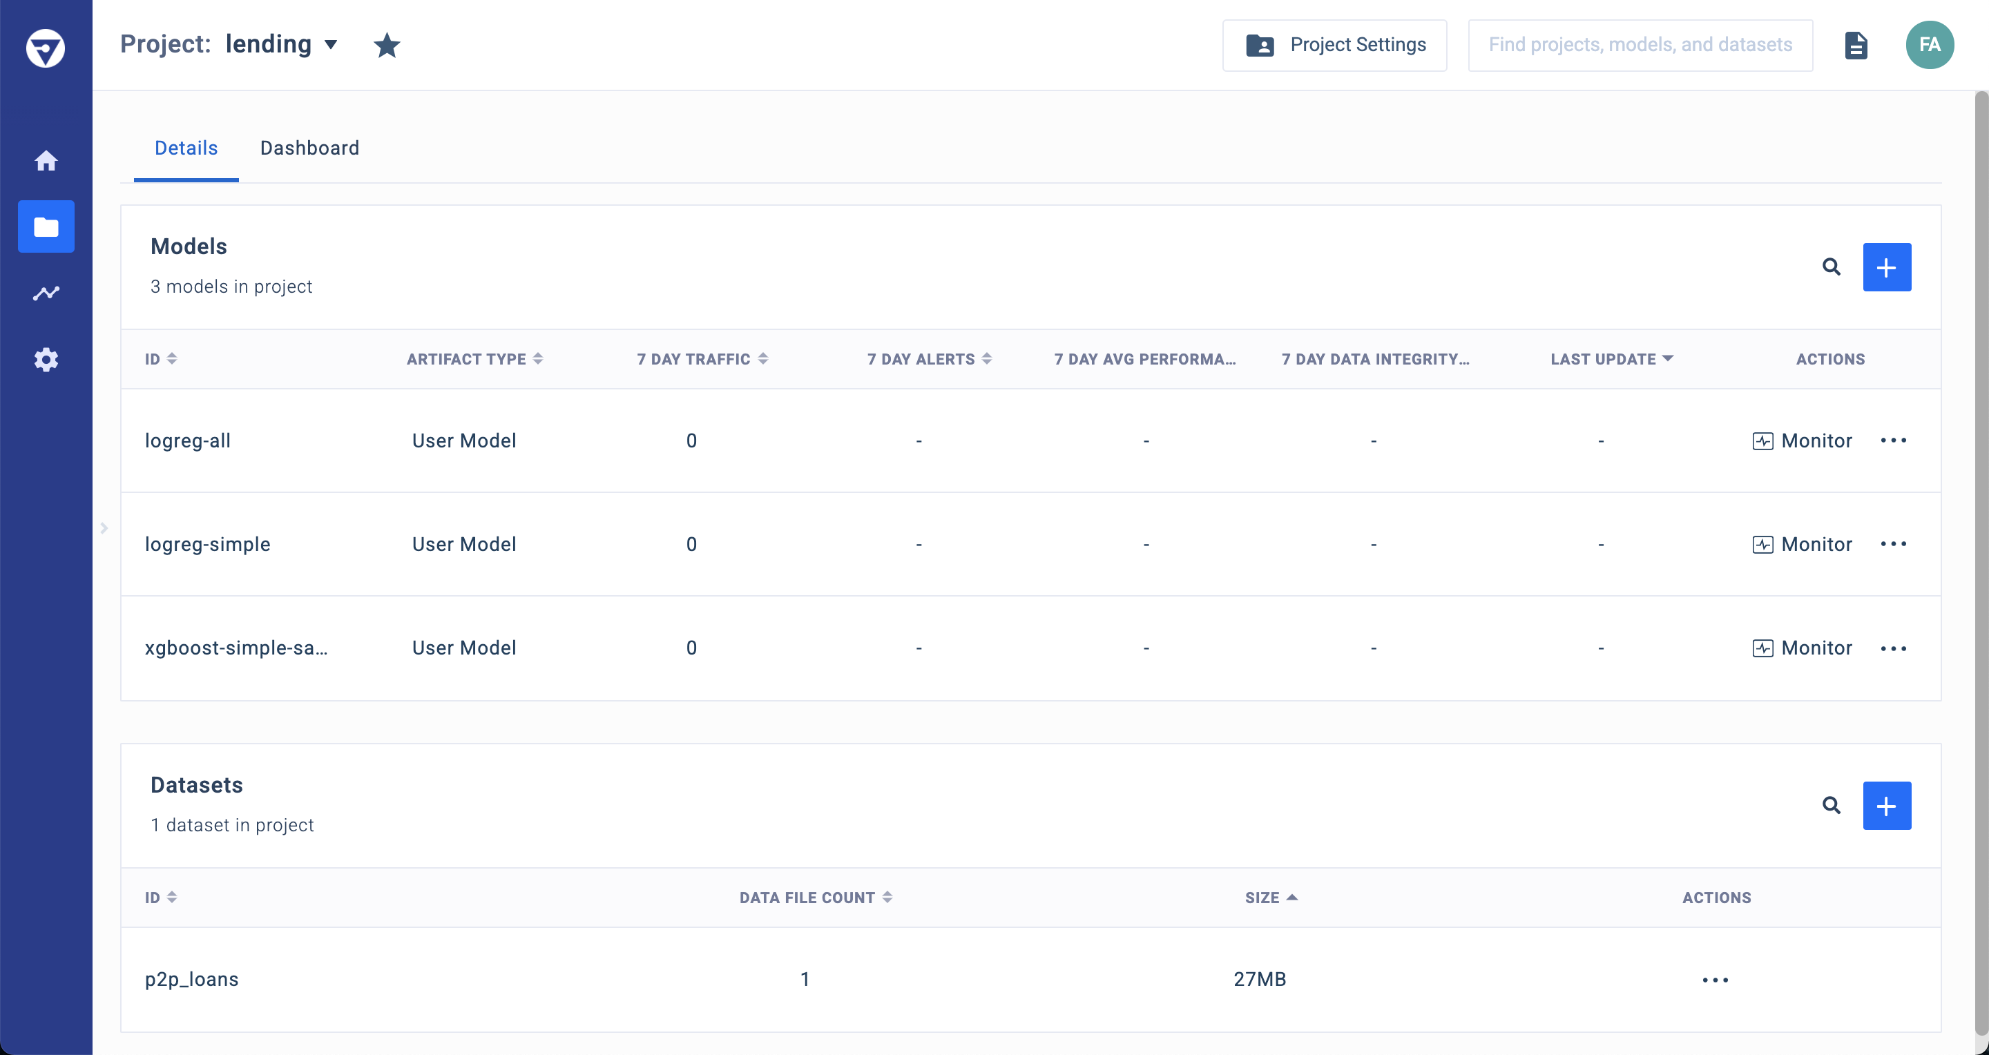Monitor the logreg-simple model
This screenshot has height=1055, width=1989.
[x=1802, y=544]
